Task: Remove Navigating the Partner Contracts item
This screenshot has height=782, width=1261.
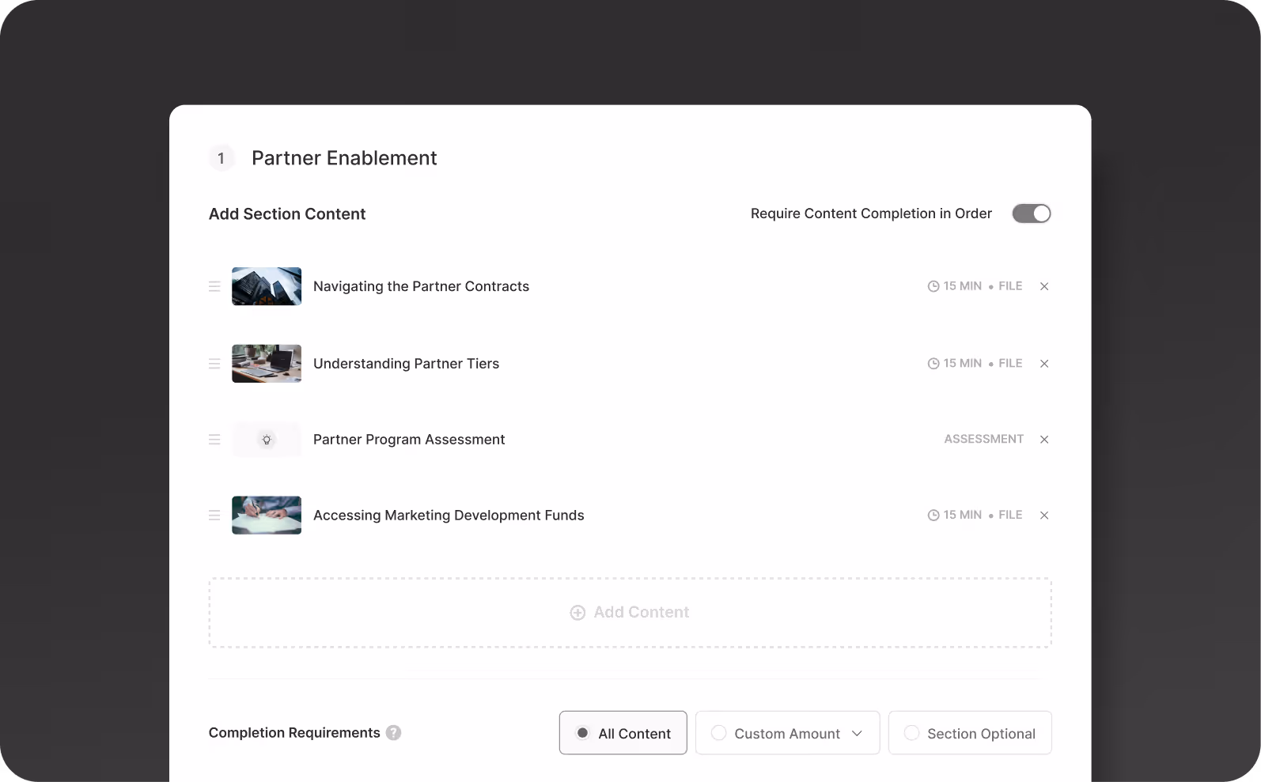Action: click(1044, 286)
